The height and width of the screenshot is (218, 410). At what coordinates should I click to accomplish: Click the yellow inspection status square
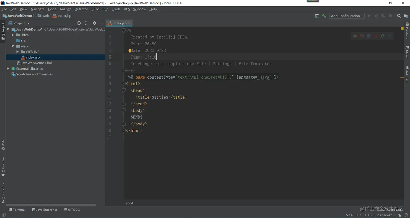(x=402, y=28)
